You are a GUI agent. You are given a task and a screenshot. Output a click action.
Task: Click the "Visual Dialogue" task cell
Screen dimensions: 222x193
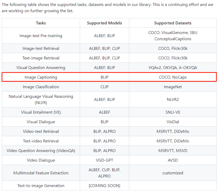coord(41,122)
